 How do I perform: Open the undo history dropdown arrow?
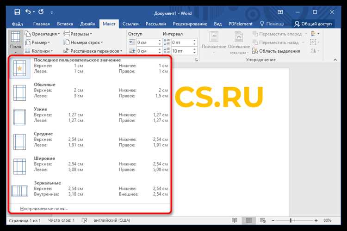(x=34, y=12)
